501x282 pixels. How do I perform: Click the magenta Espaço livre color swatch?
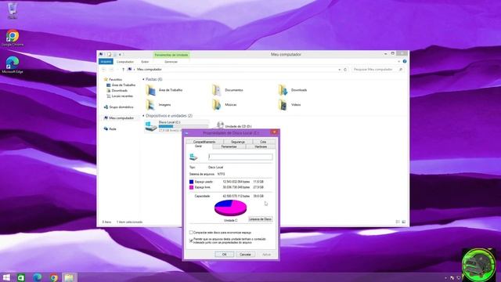(191, 187)
